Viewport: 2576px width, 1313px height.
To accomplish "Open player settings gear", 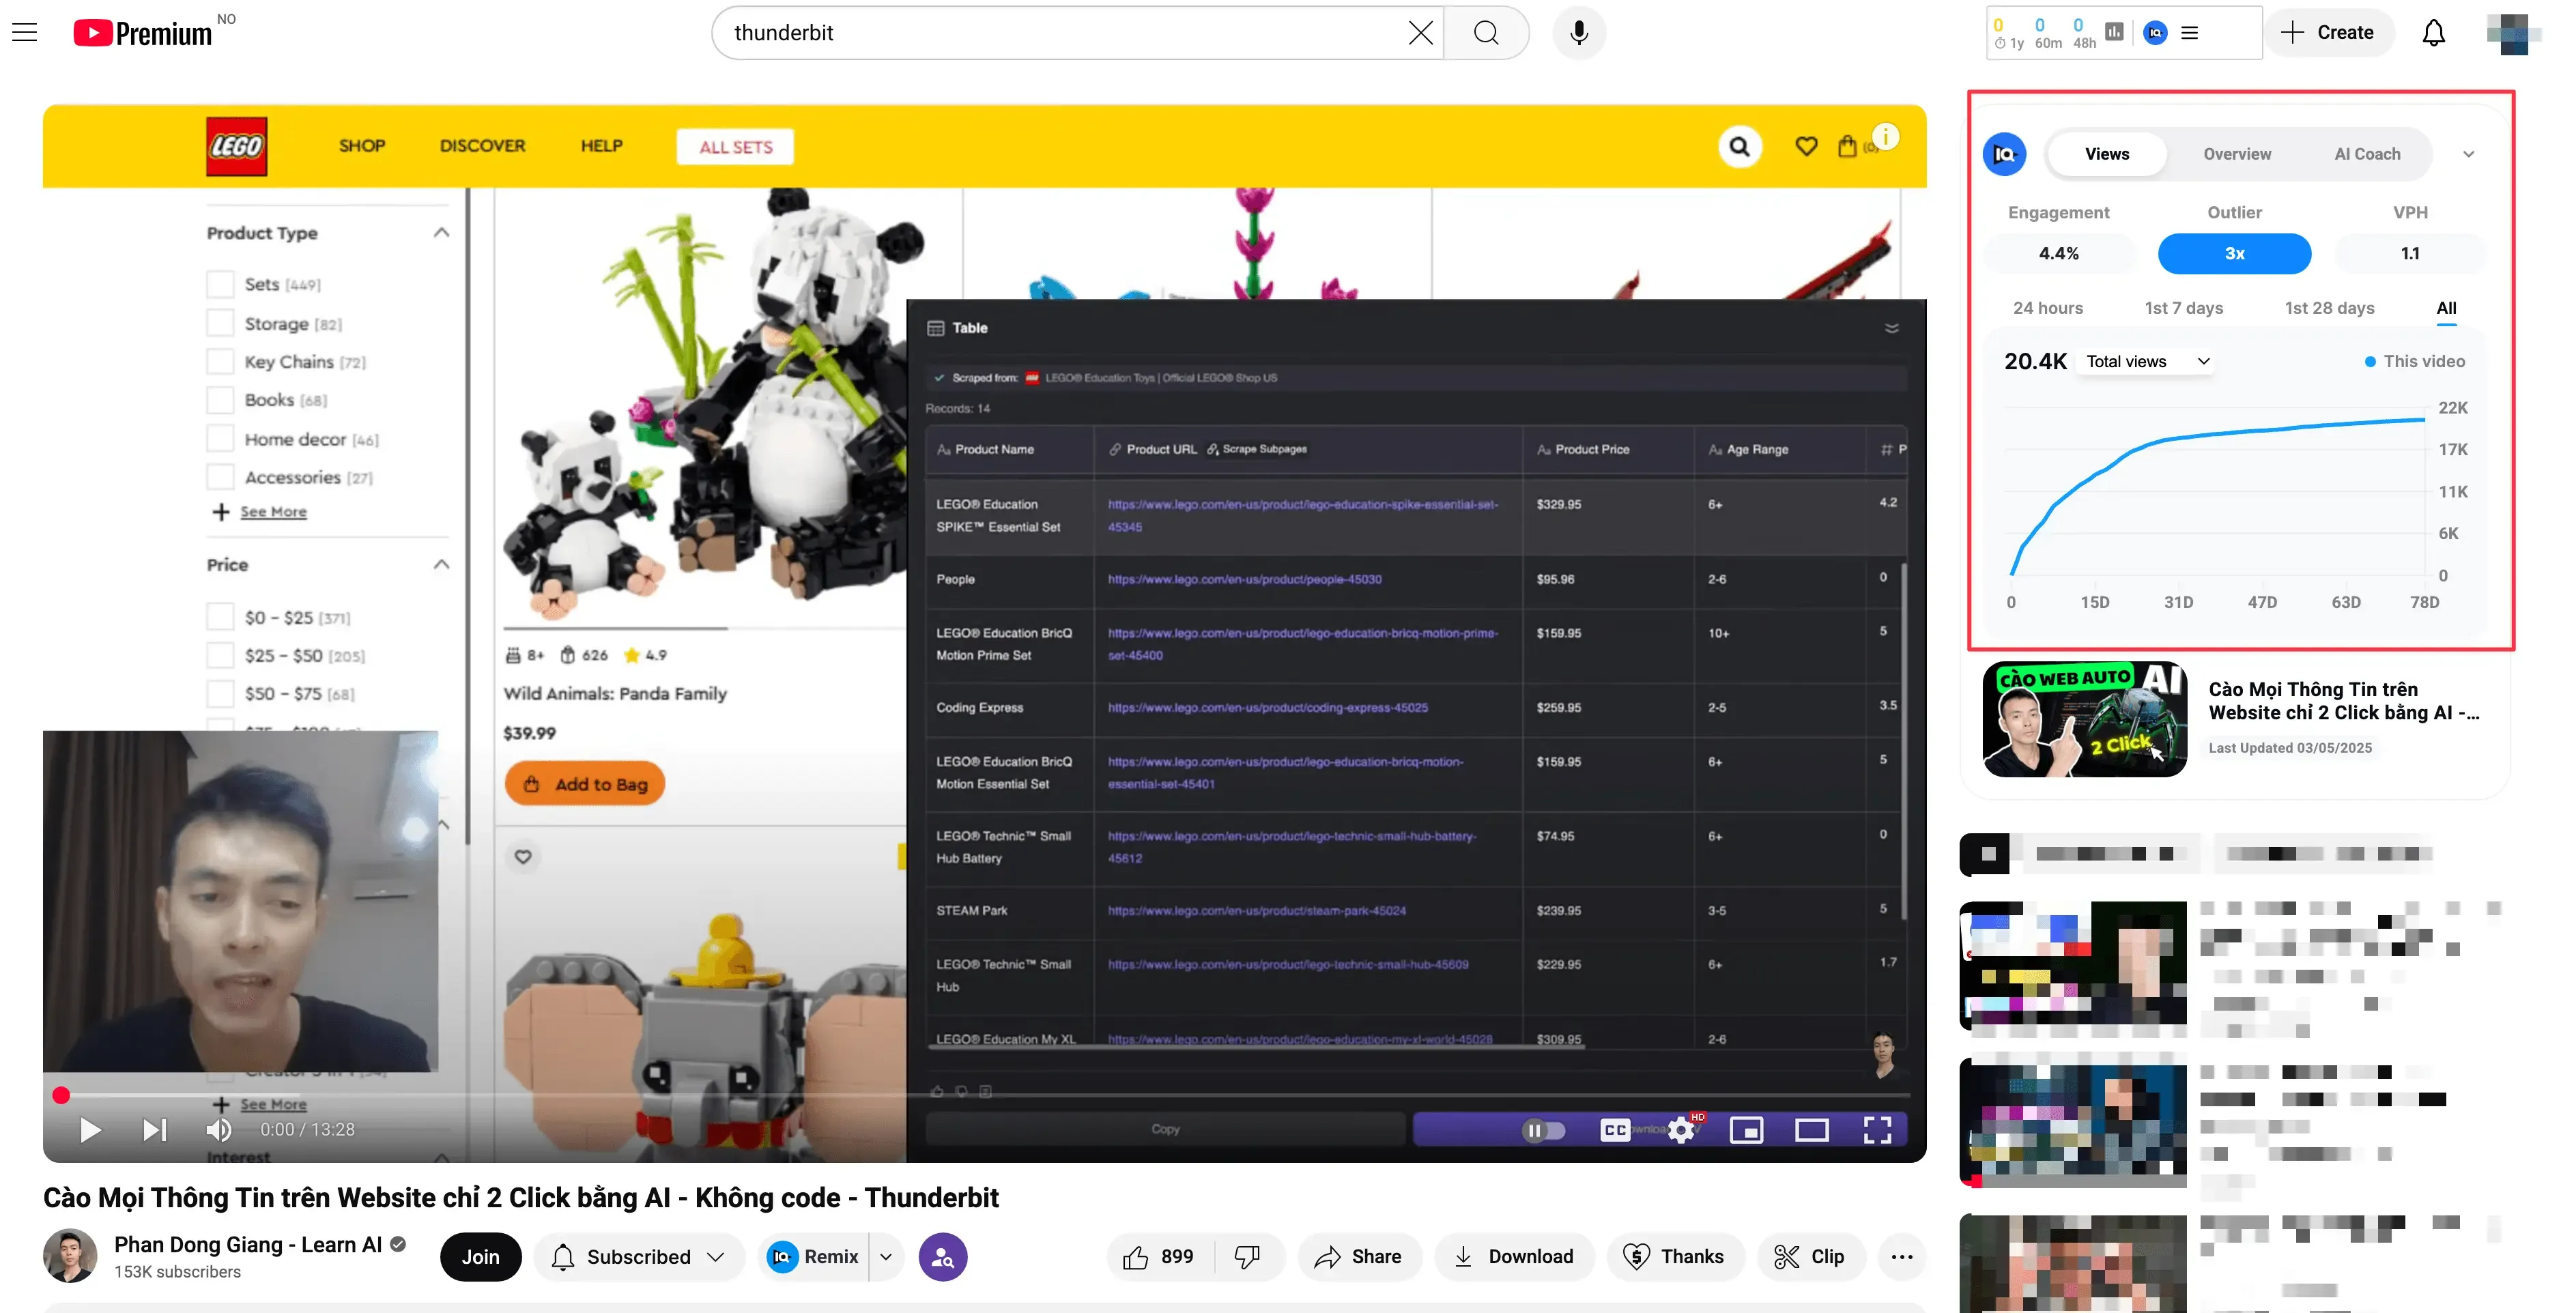I will coord(1682,1130).
